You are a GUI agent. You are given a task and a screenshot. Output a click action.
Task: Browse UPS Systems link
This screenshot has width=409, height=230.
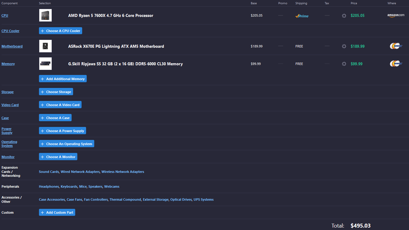coord(204,199)
